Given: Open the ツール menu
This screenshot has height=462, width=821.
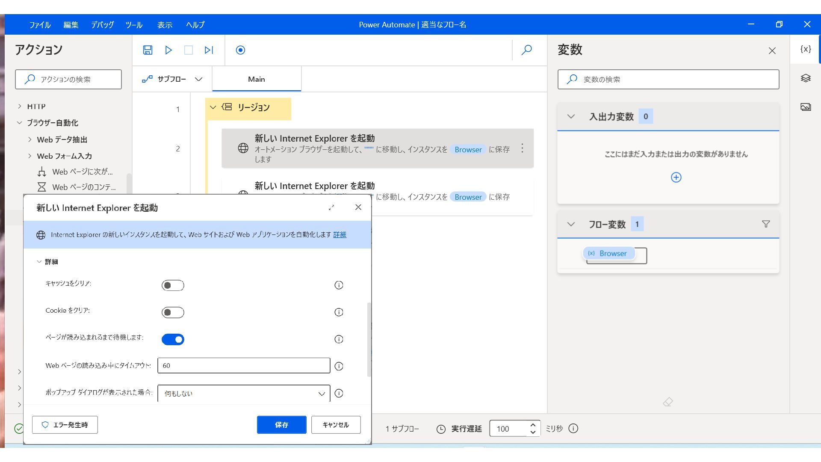Looking at the screenshot, I should 134,25.
